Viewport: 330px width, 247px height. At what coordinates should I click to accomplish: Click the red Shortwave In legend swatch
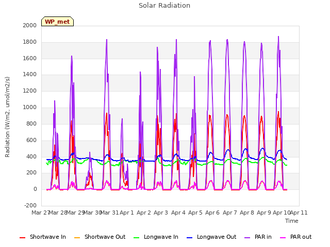click(22, 238)
